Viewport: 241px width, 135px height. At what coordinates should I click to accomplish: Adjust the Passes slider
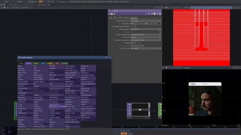(x=149, y=43)
